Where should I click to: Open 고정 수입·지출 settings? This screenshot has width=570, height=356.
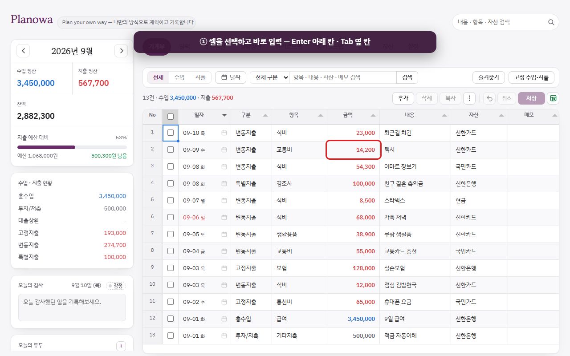point(531,77)
